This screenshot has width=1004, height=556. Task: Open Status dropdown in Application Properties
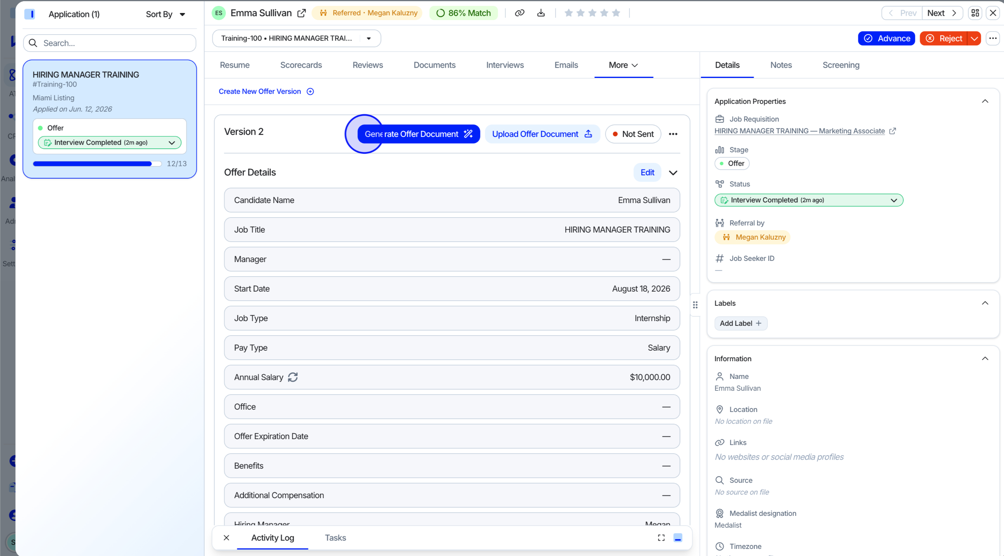click(809, 200)
